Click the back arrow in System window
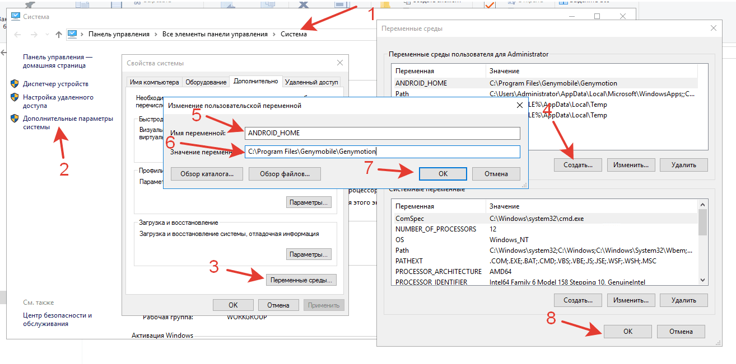The height and width of the screenshot is (364, 736). point(18,35)
